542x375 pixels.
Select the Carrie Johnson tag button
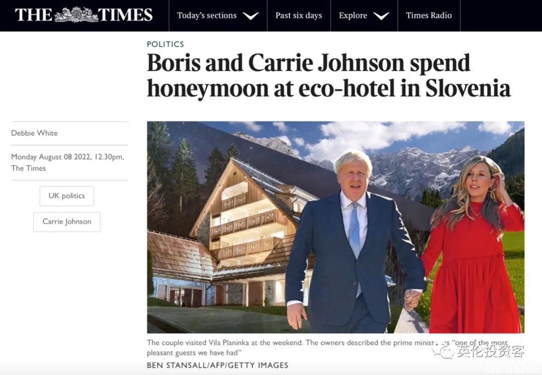tap(67, 222)
